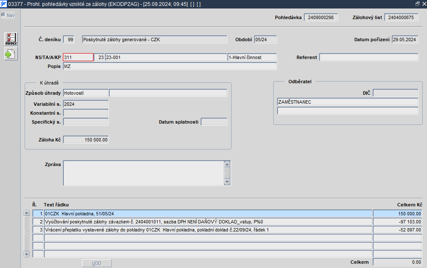The image size is (427, 268).
Task: Click the Způsob úhrady Hotovostí field
Action: pyautogui.click(x=86, y=93)
